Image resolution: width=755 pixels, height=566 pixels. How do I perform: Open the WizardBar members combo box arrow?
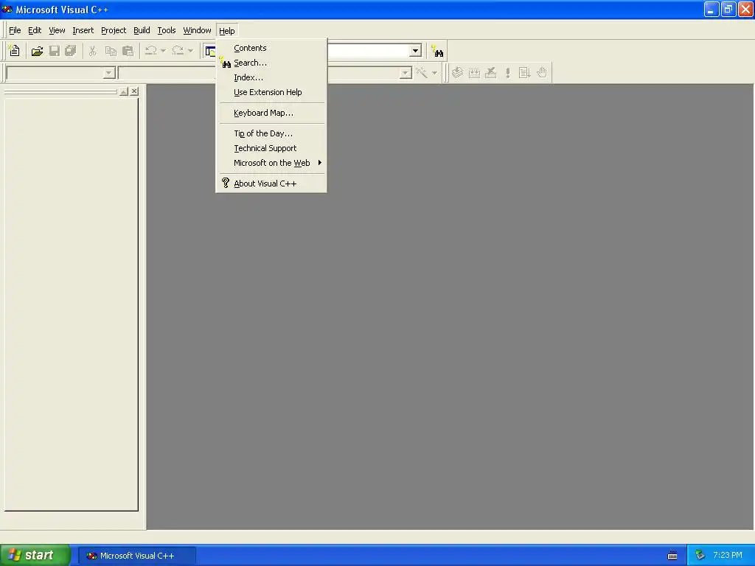(406, 73)
